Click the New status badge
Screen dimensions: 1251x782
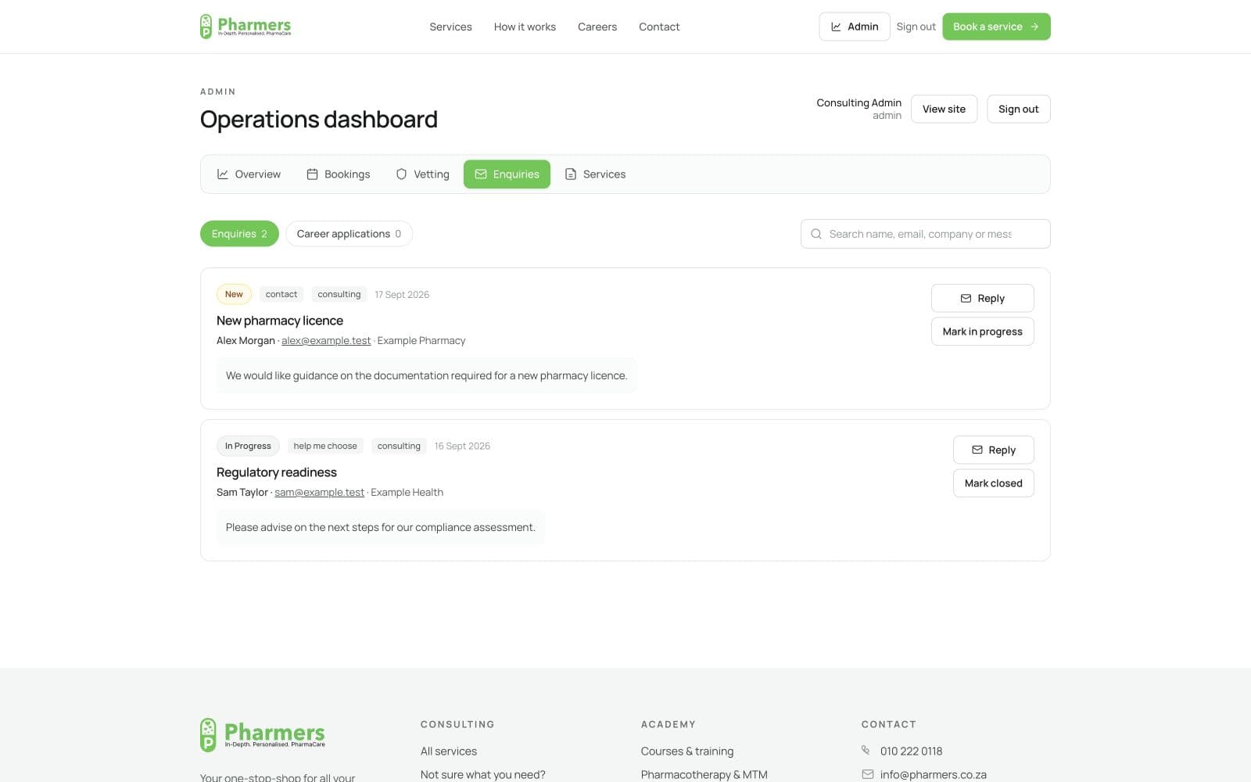point(234,294)
